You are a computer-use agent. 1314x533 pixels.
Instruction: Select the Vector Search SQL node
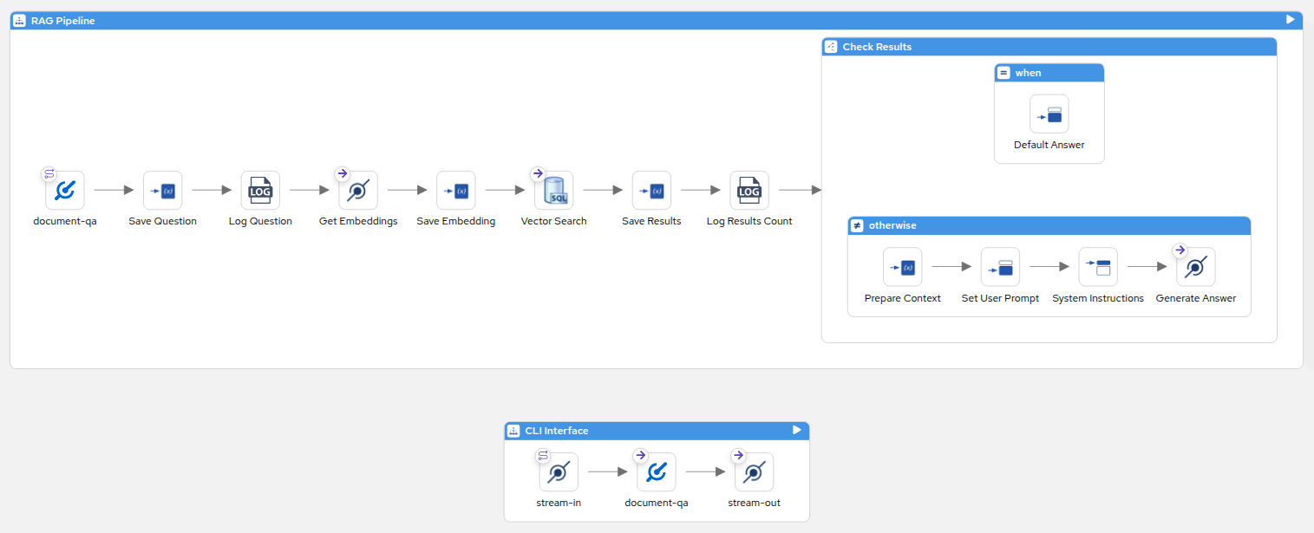click(553, 190)
